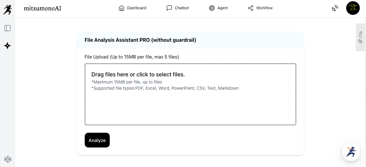
Task: Click the Workflow connected-nodes icon
Action: point(251,8)
